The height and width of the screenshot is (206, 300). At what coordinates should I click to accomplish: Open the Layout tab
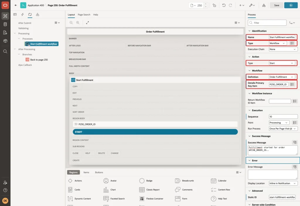click(x=71, y=15)
